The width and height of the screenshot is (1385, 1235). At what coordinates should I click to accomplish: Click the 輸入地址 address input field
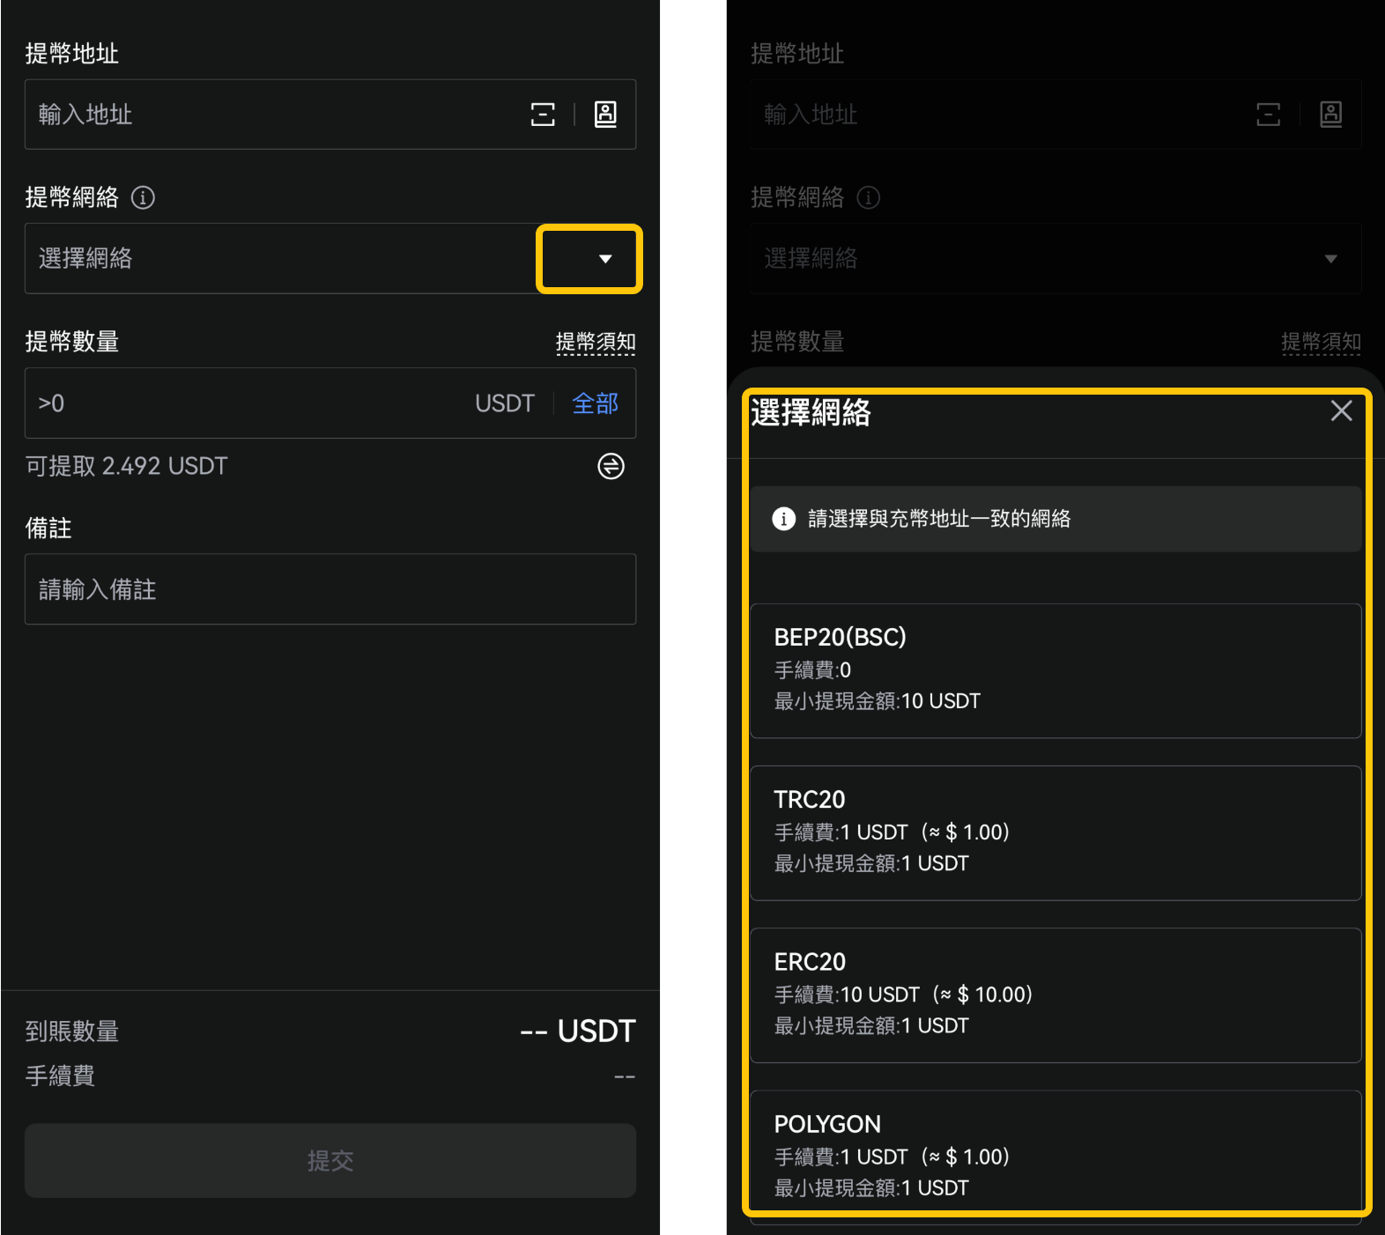(330, 115)
